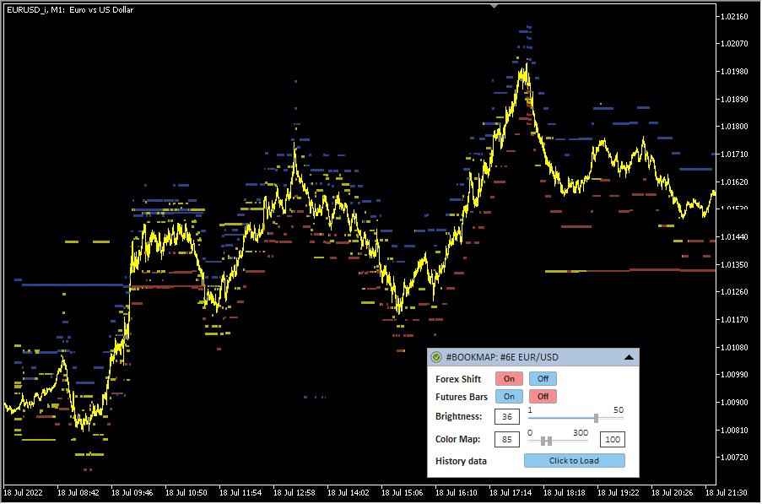The image size is (762, 504).
Task: Turn Forex Shift On
Action: (x=509, y=379)
